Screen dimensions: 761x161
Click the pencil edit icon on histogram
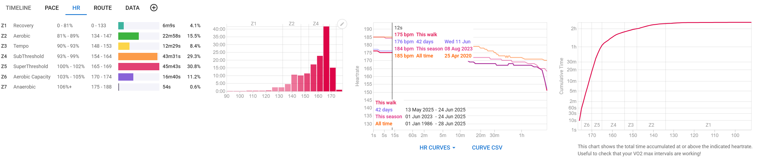click(x=342, y=24)
